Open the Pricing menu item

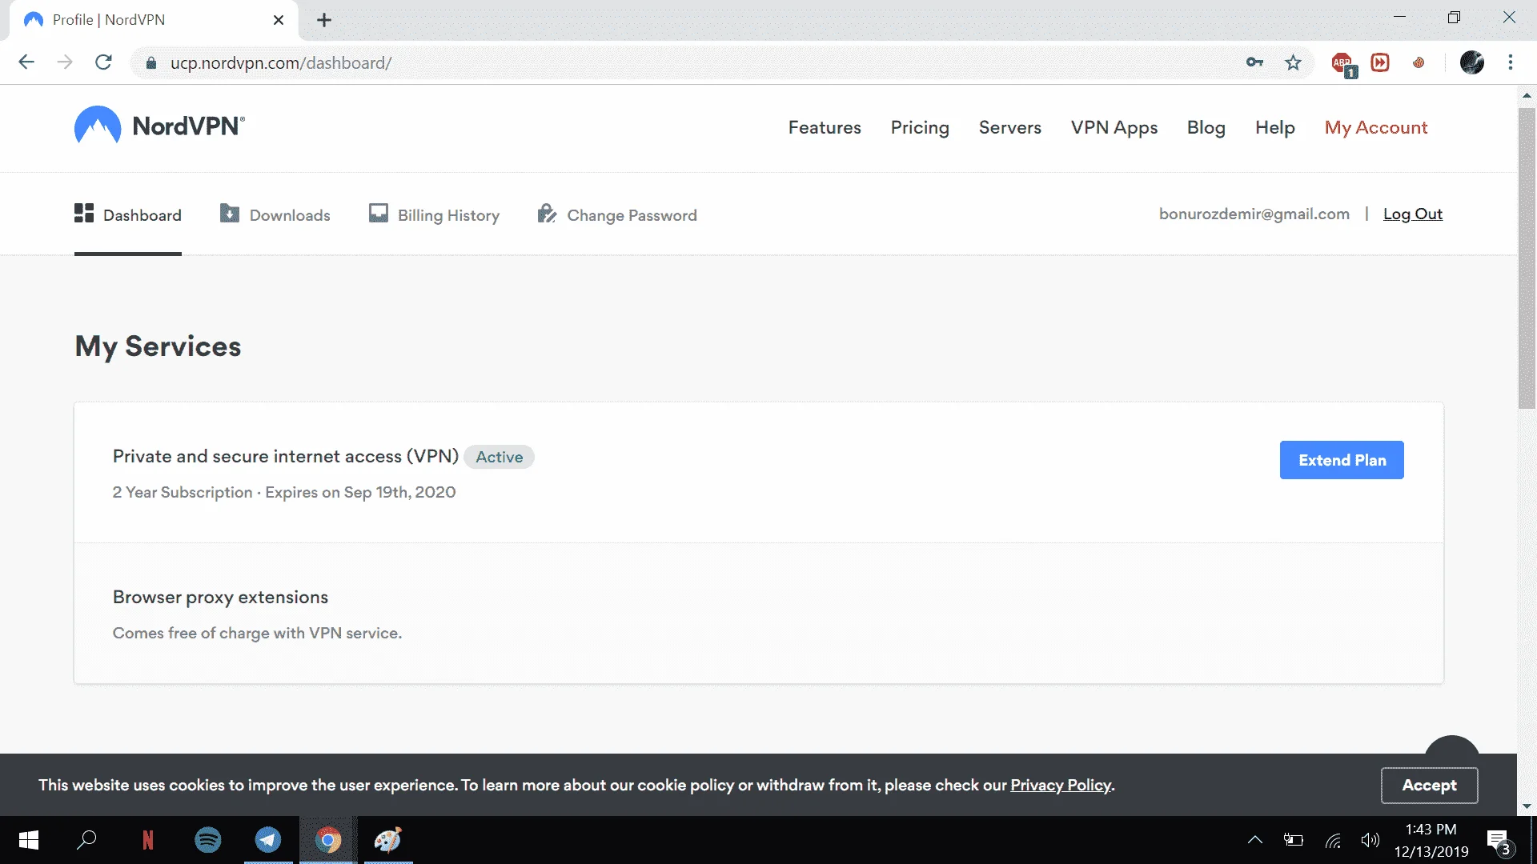[x=920, y=127]
